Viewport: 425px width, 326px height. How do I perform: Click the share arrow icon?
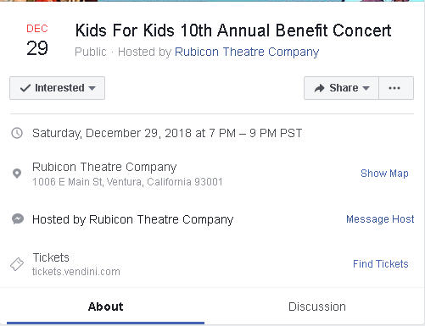click(319, 88)
